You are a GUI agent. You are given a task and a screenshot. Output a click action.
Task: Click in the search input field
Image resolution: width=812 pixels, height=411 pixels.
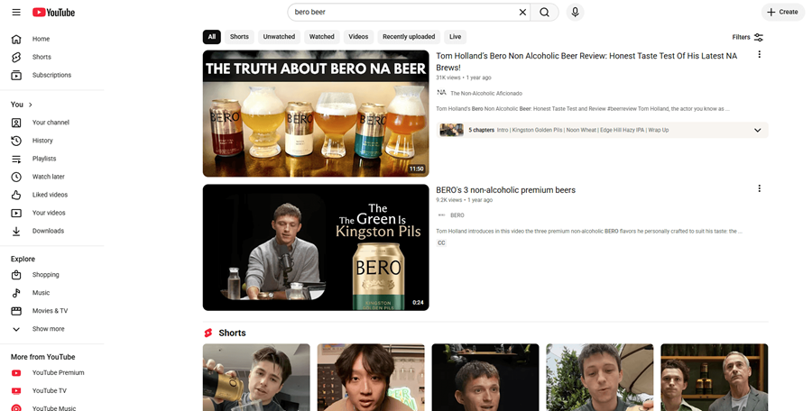[x=404, y=12]
